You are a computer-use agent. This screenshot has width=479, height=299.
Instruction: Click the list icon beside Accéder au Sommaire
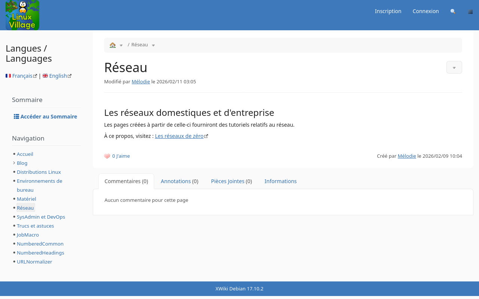16,117
